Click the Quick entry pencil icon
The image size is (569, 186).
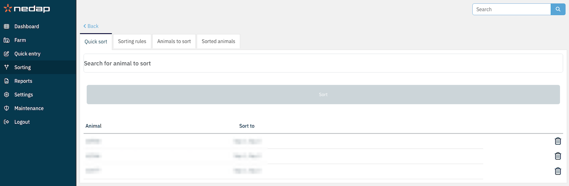[x=6, y=54]
